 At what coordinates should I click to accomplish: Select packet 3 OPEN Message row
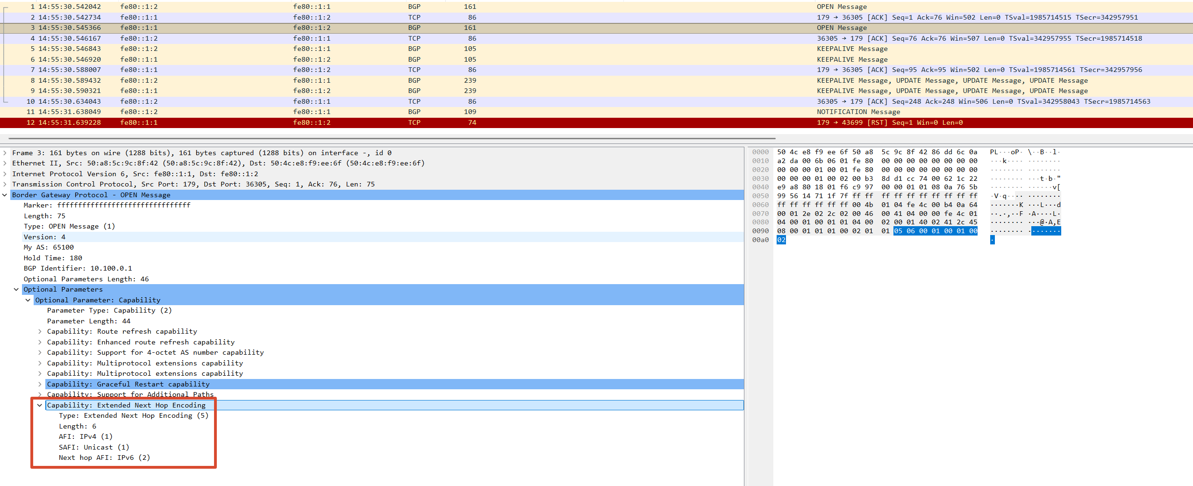click(596, 28)
